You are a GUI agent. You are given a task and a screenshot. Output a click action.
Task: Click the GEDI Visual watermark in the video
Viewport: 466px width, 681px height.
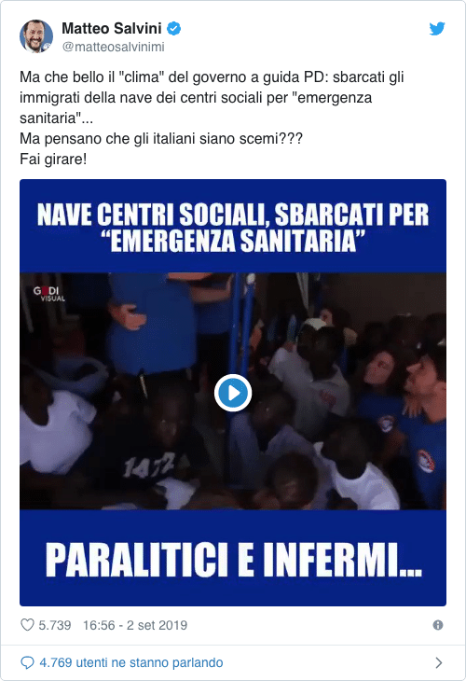pyautogui.click(x=49, y=294)
